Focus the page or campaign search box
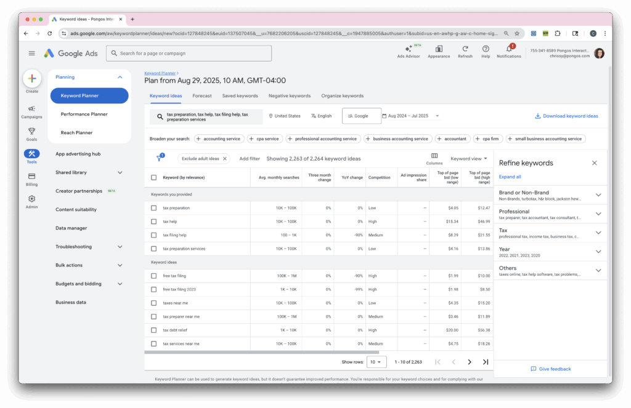 pos(189,53)
